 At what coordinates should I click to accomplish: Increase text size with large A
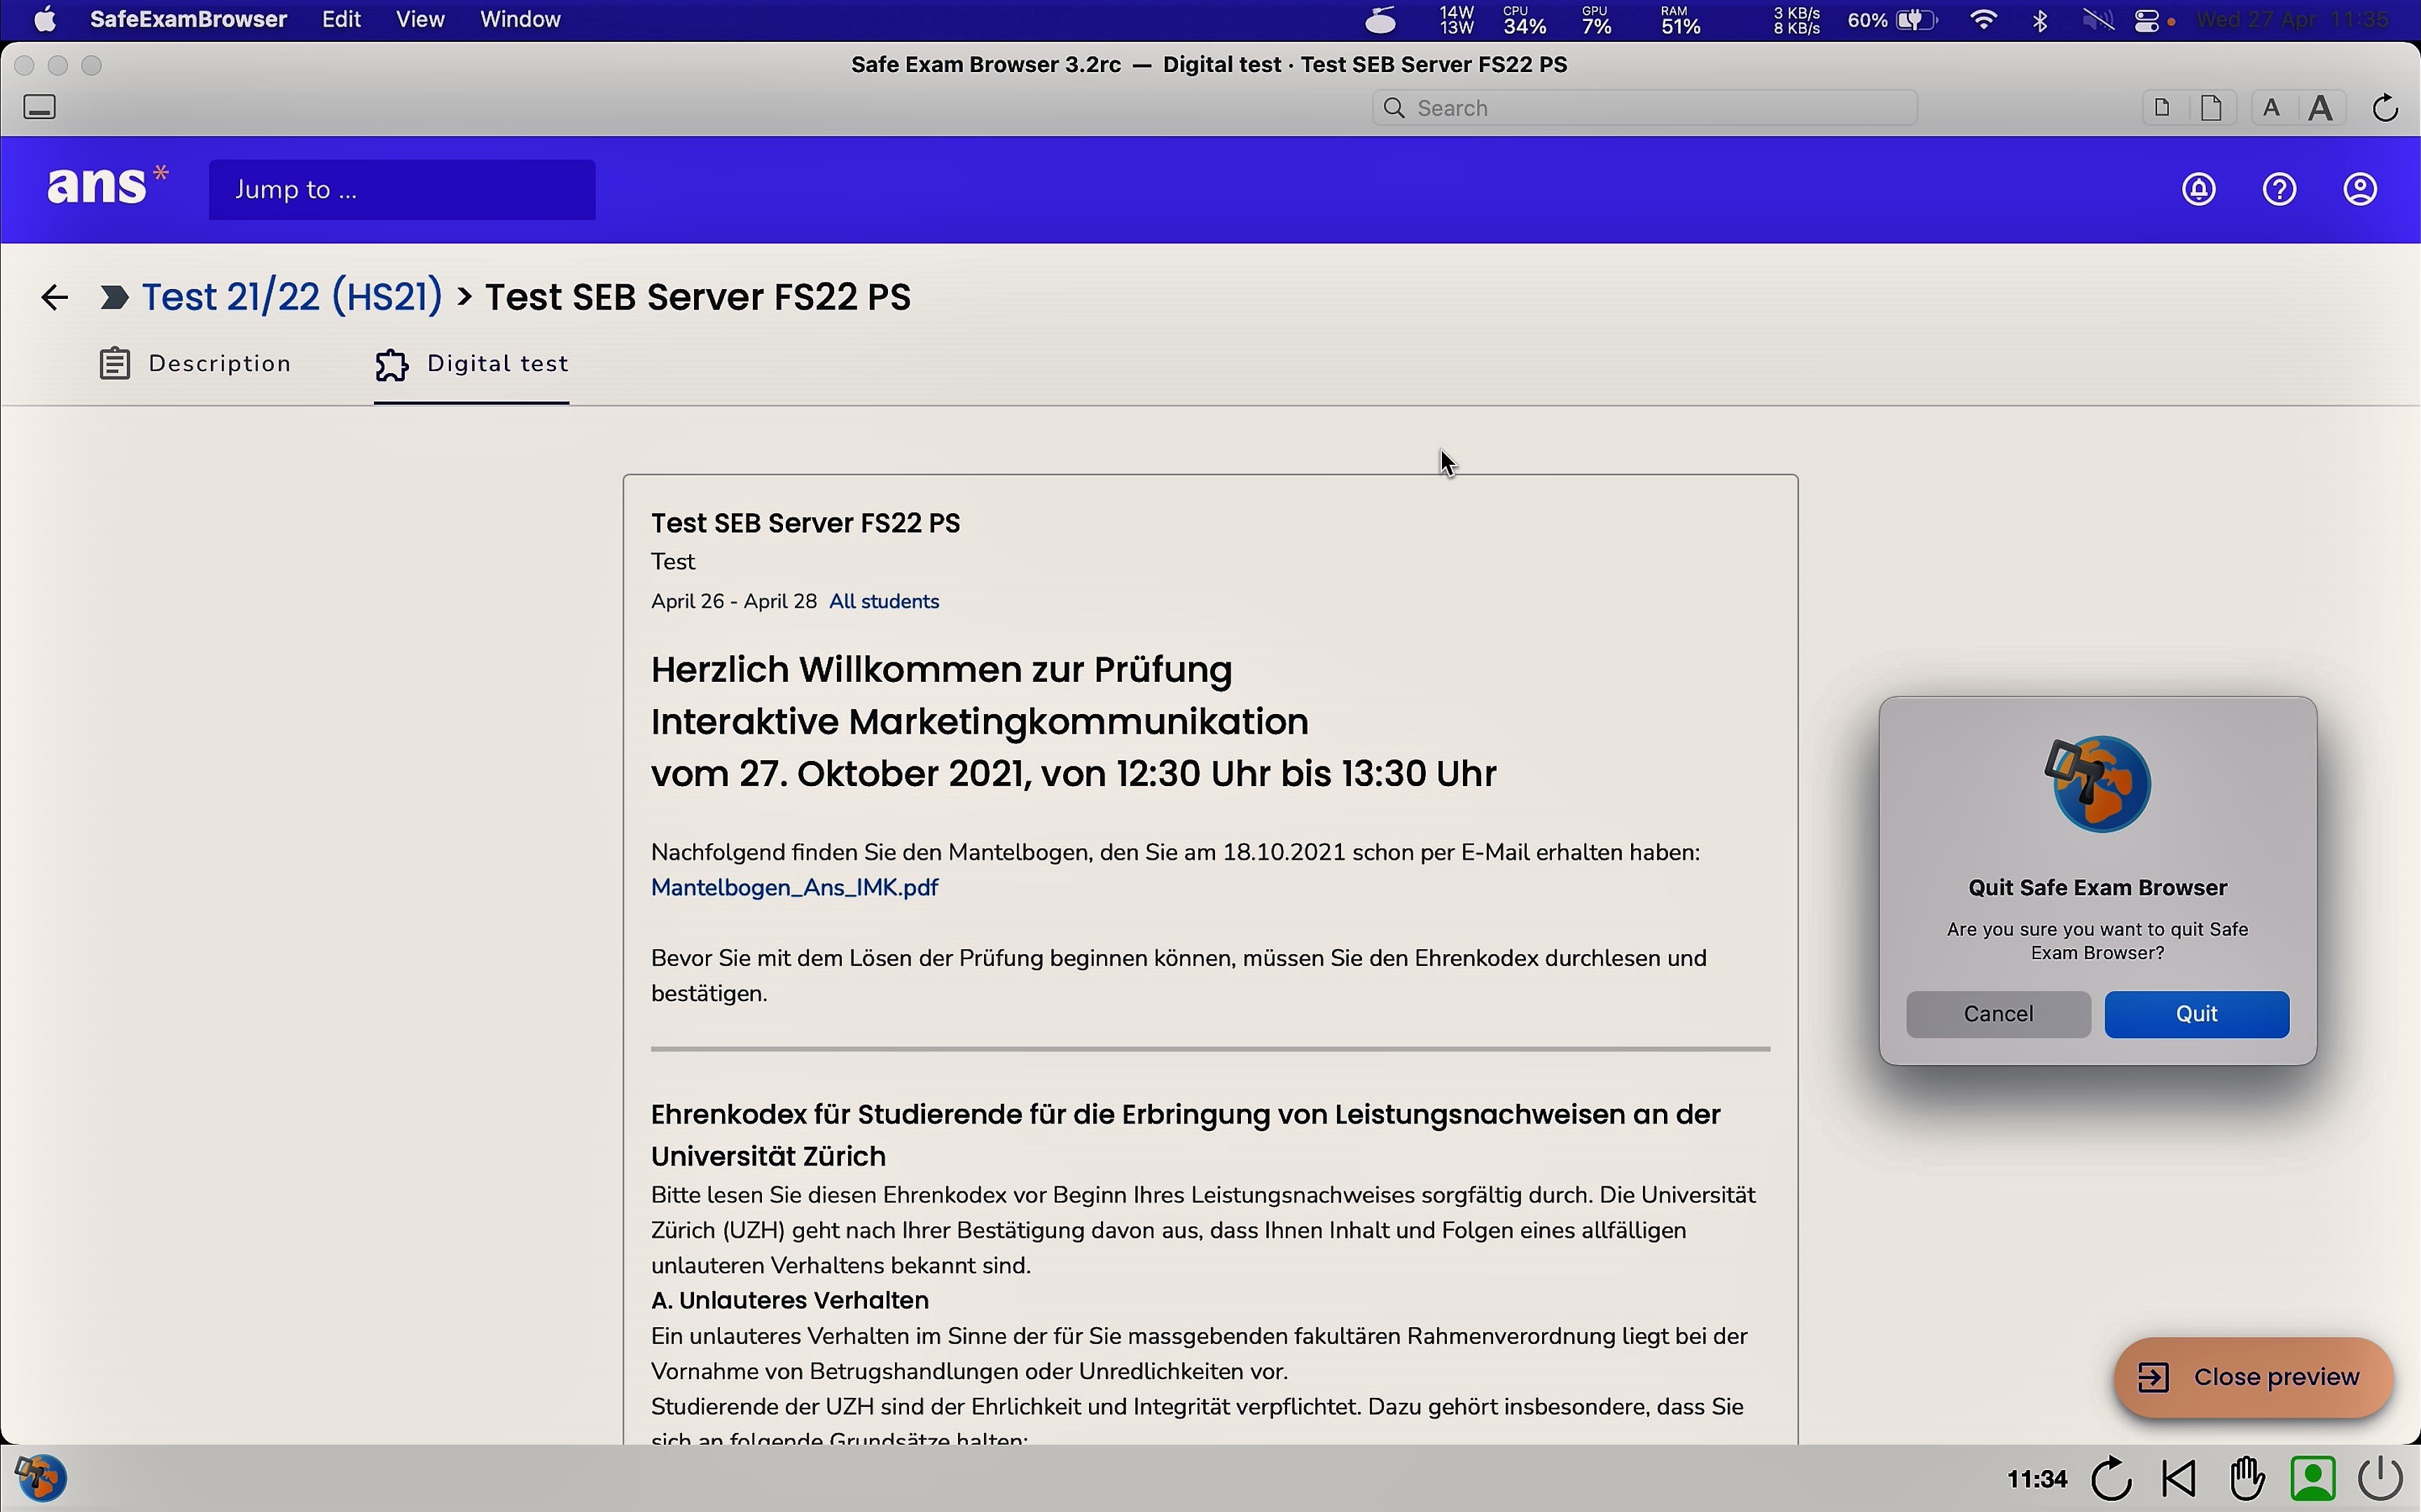click(x=2322, y=108)
